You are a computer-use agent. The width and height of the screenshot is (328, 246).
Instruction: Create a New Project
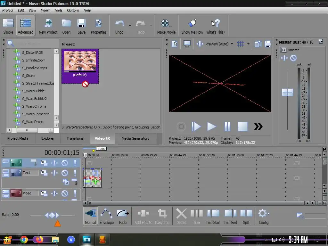coord(48,26)
